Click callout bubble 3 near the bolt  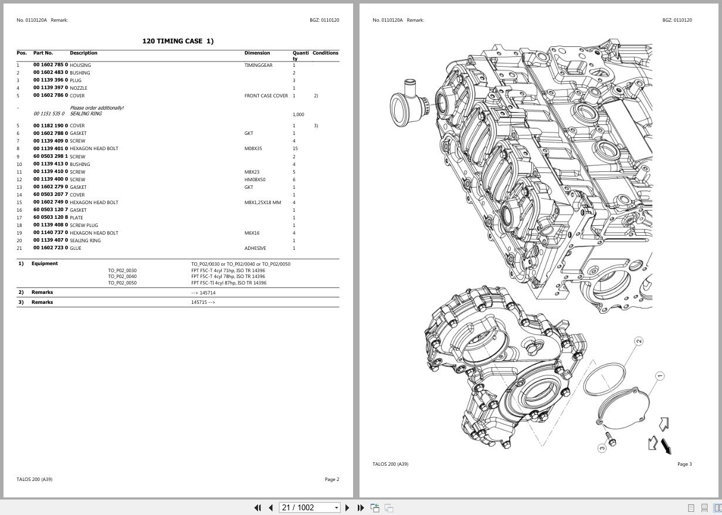click(x=602, y=448)
